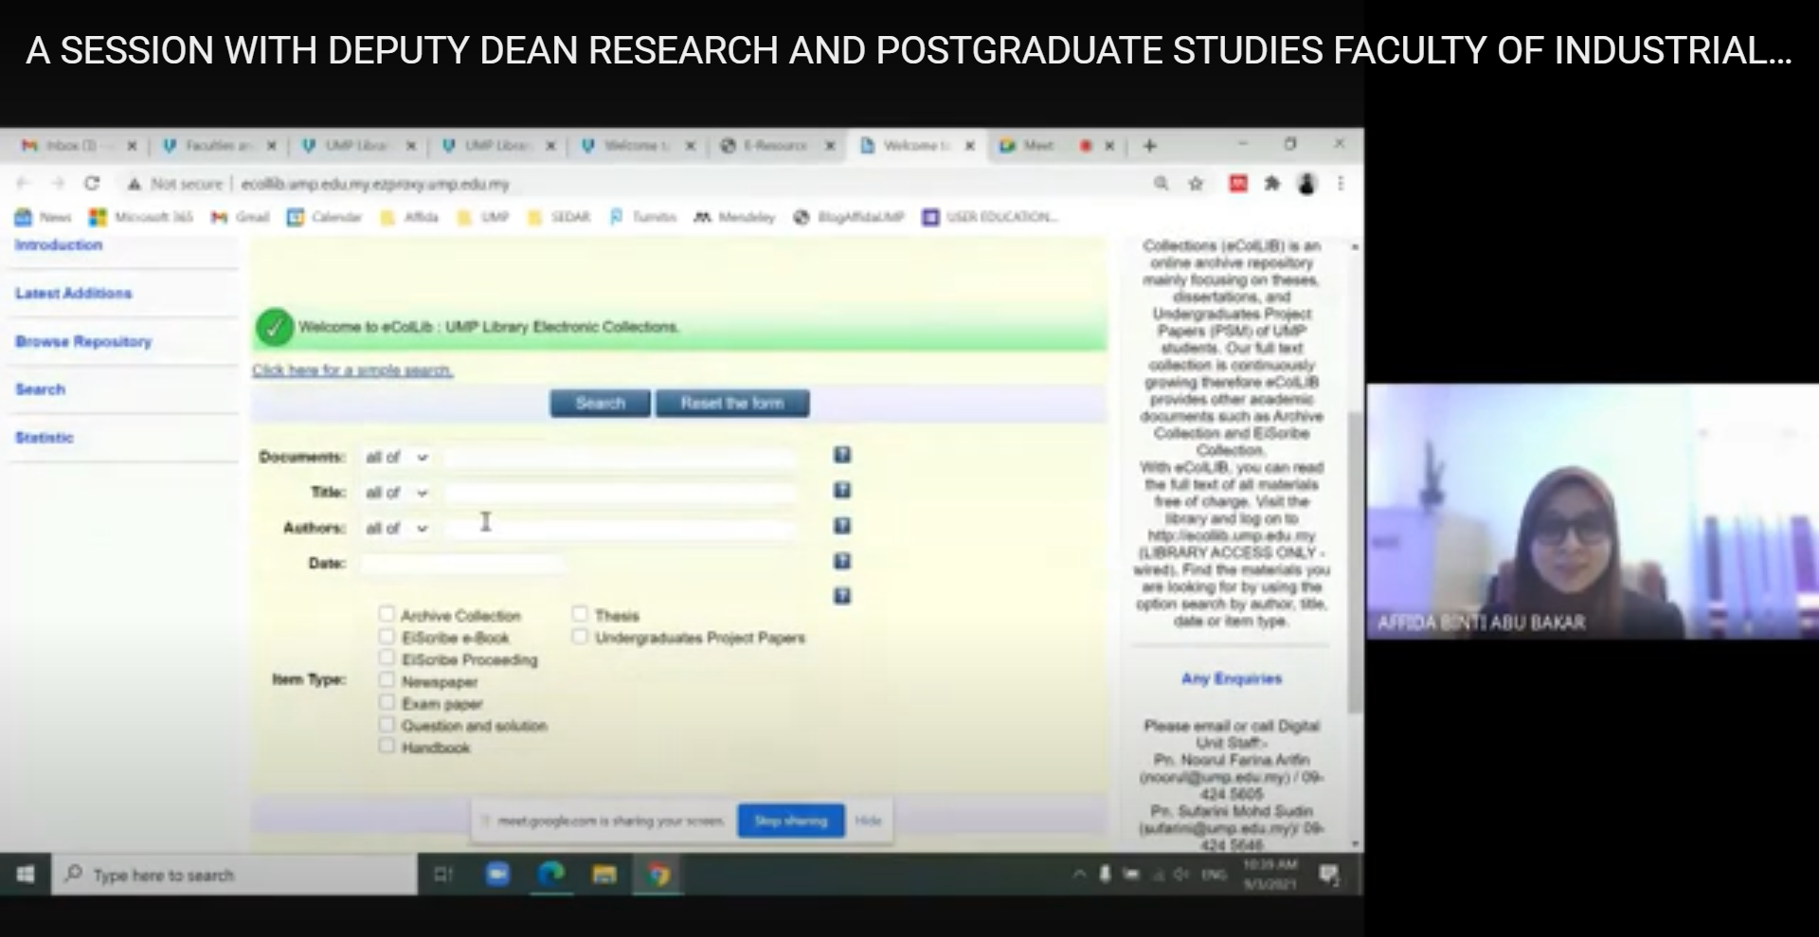Click in the Authors text field
The image size is (1819, 937).
tap(621, 528)
